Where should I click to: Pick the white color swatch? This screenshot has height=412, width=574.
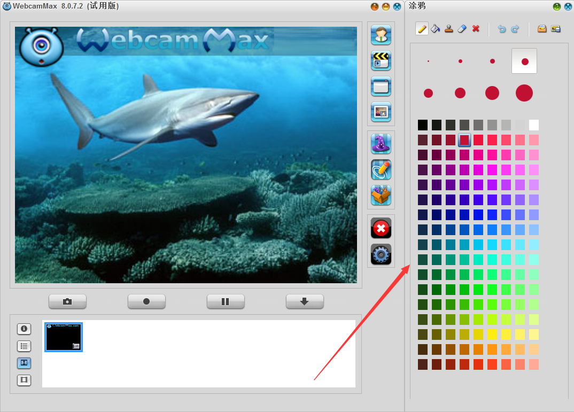(x=533, y=125)
